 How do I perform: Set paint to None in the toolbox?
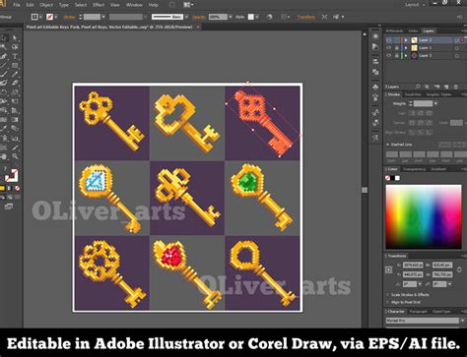[x=17, y=188]
